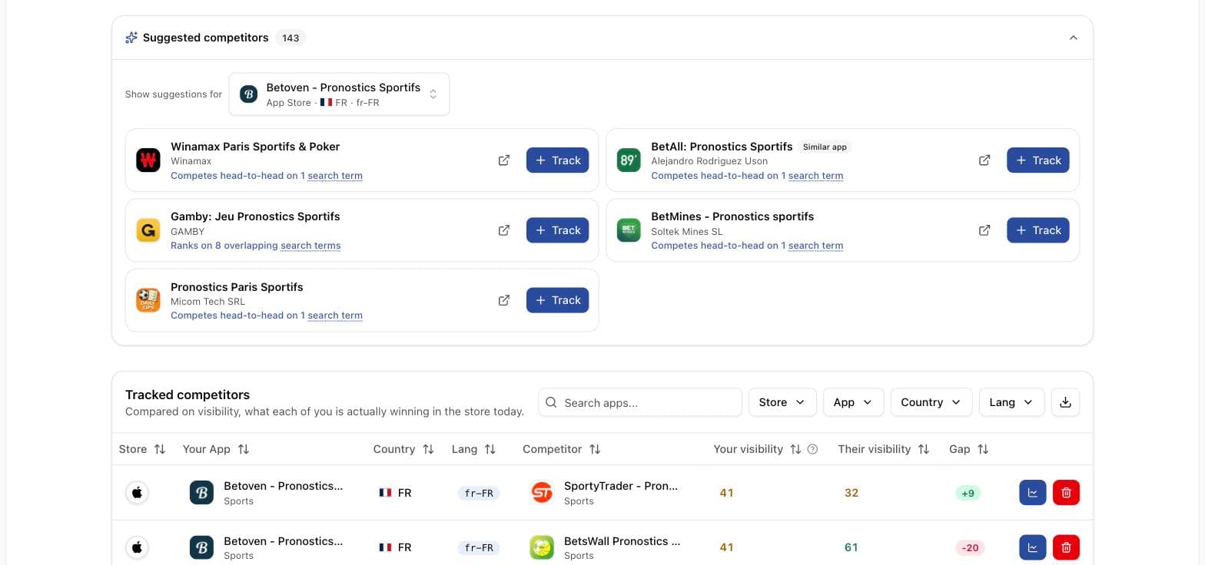Click the Winamax app icon

tap(148, 160)
